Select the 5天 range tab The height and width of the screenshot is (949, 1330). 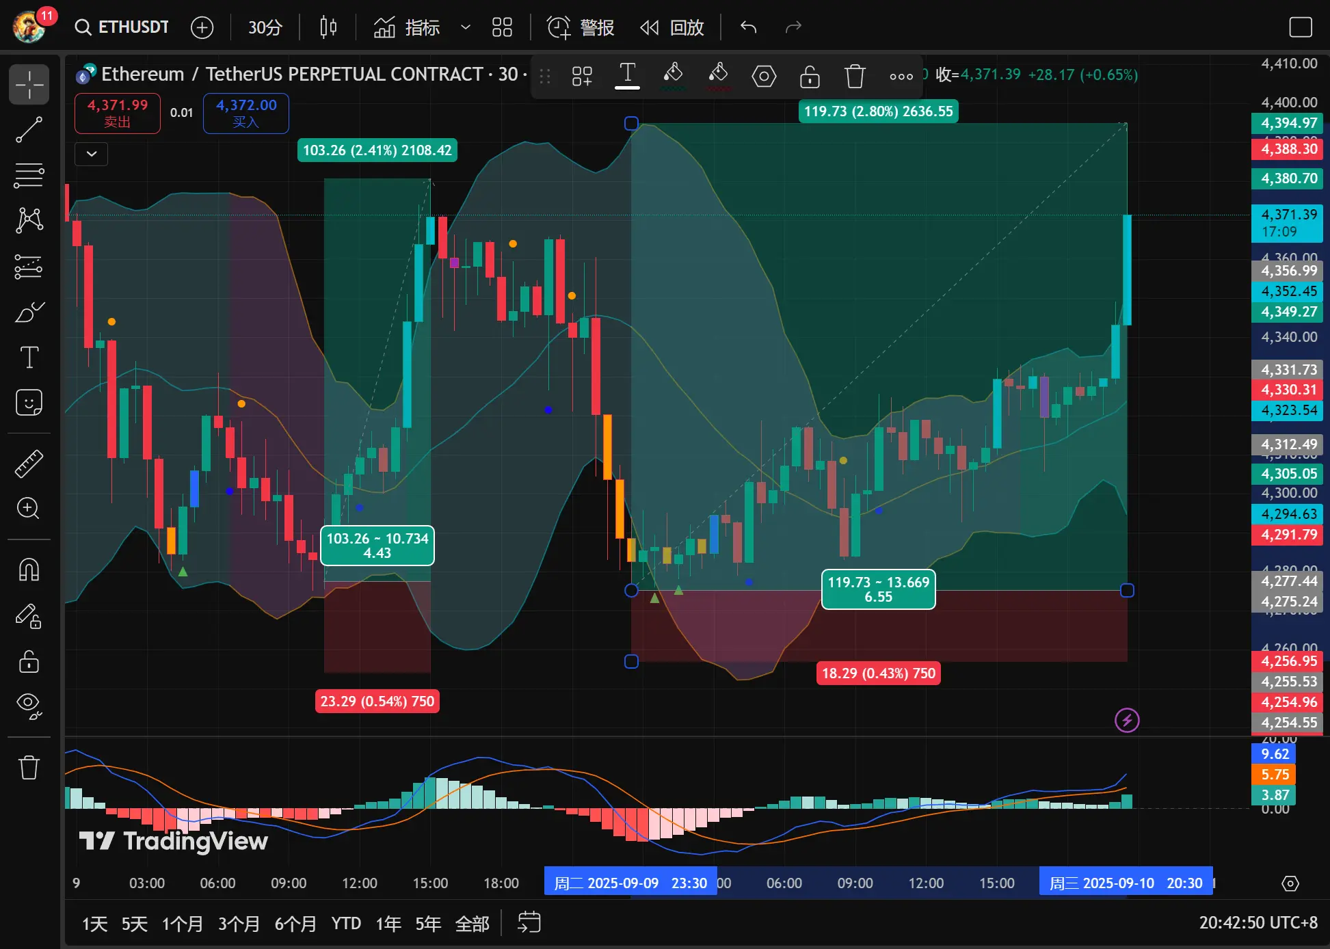pos(135,924)
